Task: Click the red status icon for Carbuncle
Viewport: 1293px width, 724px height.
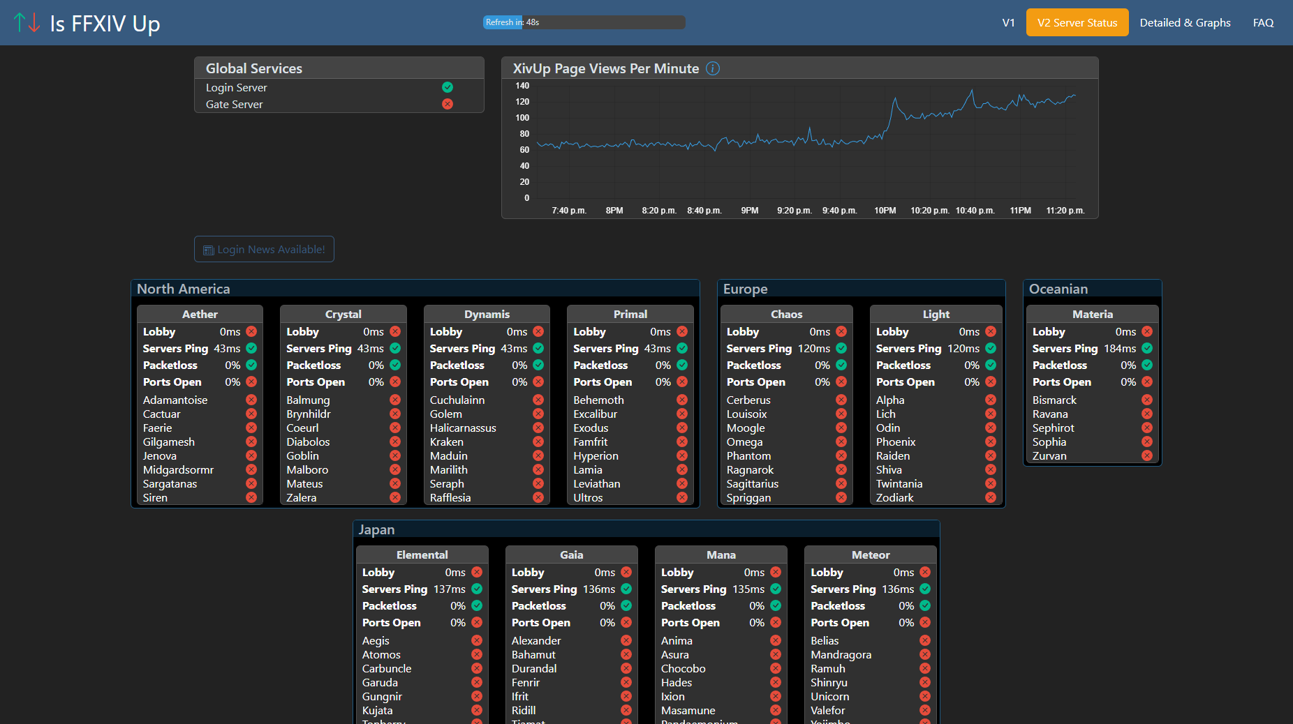Action: (x=477, y=668)
